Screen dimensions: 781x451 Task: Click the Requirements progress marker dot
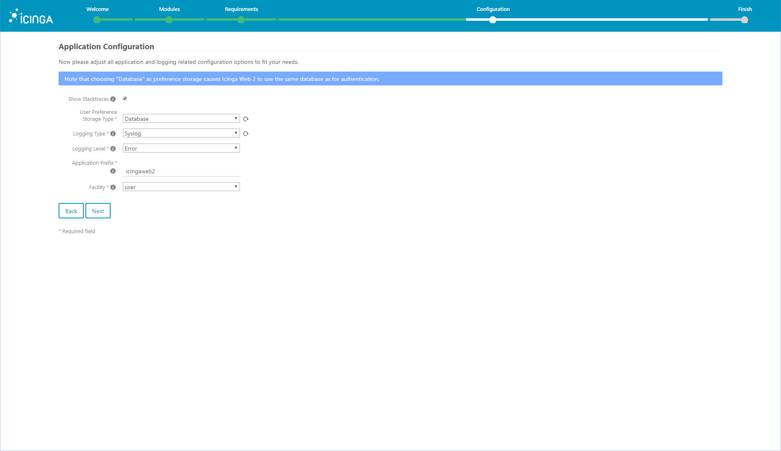coord(241,20)
